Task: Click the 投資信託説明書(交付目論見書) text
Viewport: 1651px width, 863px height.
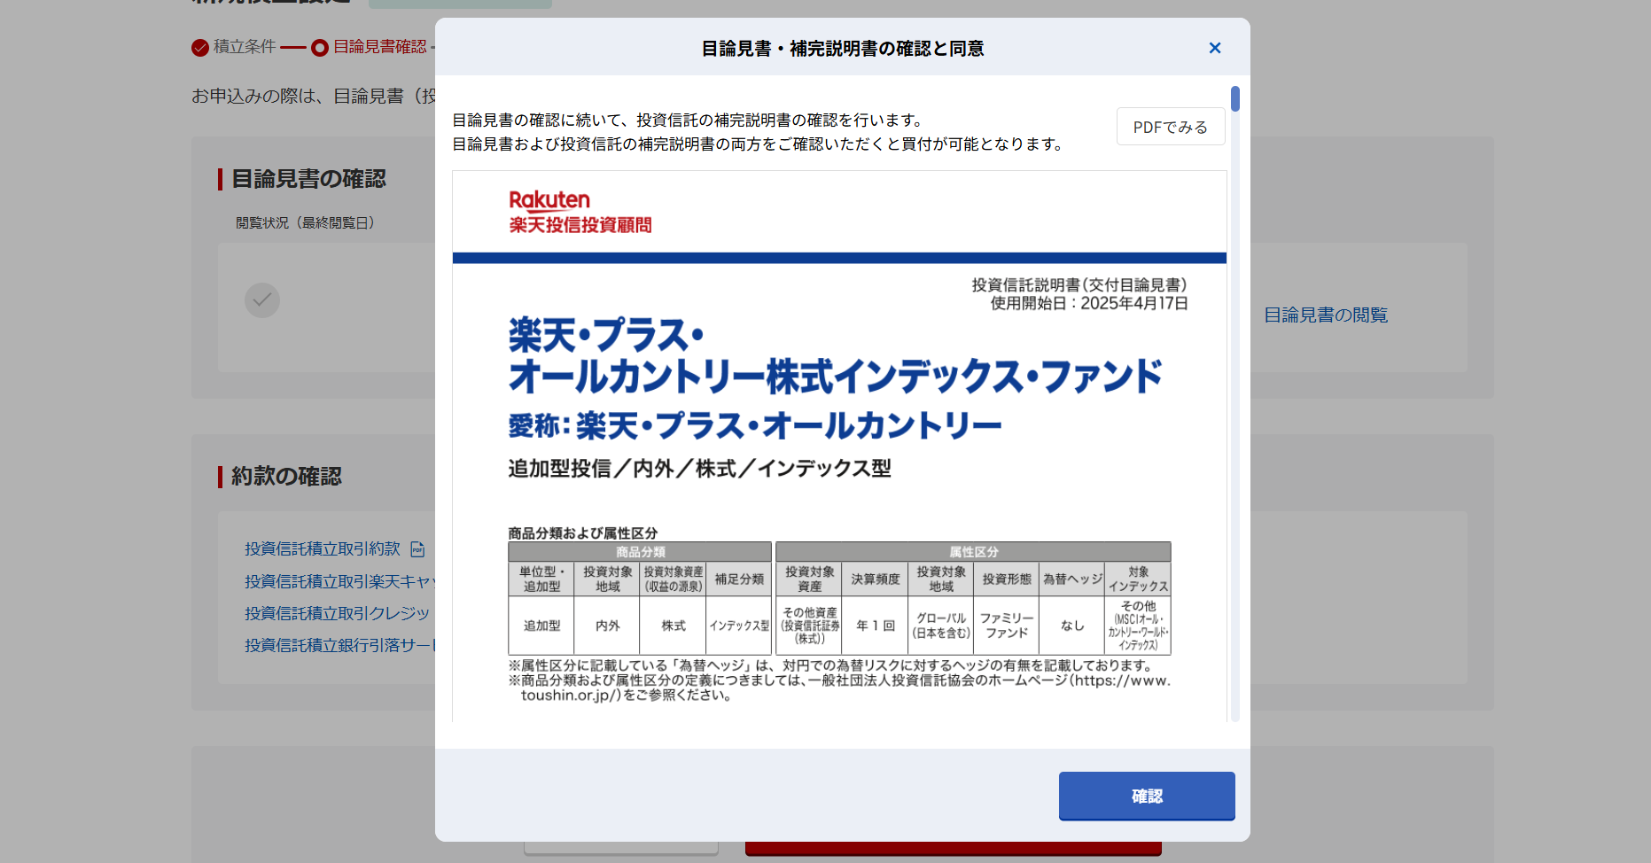Action: click(x=1079, y=285)
